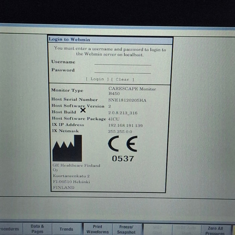Click the host build value 2.0.8.213_316
The width and height of the screenshot is (235, 235).
123,113
